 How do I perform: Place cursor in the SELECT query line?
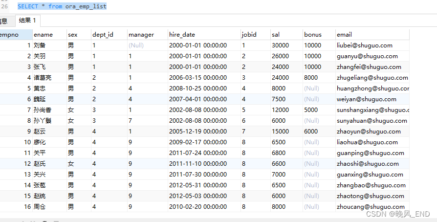point(62,6)
